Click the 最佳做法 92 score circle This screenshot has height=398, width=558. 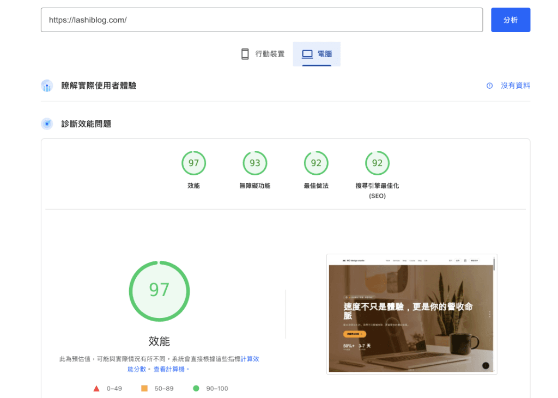316,163
